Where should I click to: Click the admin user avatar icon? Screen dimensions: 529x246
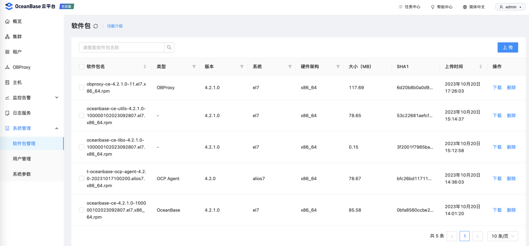click(501, 7)
